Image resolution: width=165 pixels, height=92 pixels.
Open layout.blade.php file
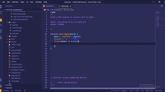(19, 14)
